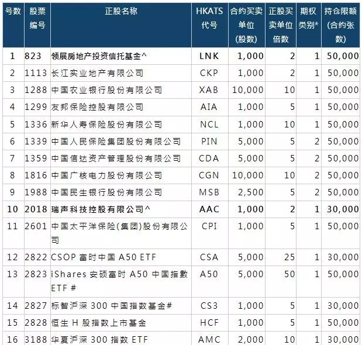Click the code 'XAB'
362x345 pixels.
[x=209, y=90]
